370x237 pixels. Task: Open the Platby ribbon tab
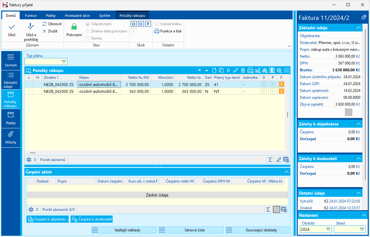(51, 16)
